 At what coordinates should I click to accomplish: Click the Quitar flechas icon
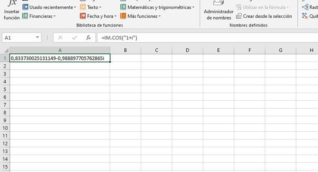(305, 16)
